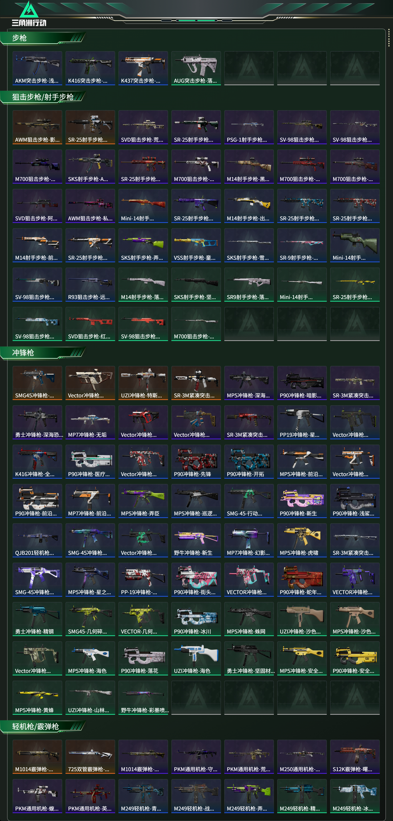
Task: Select the MP5冲锋枪-黄蜂 skin
Action: click(x=37, y=698)
